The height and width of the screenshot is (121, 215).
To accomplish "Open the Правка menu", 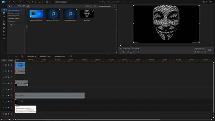I will click(15, 2).
